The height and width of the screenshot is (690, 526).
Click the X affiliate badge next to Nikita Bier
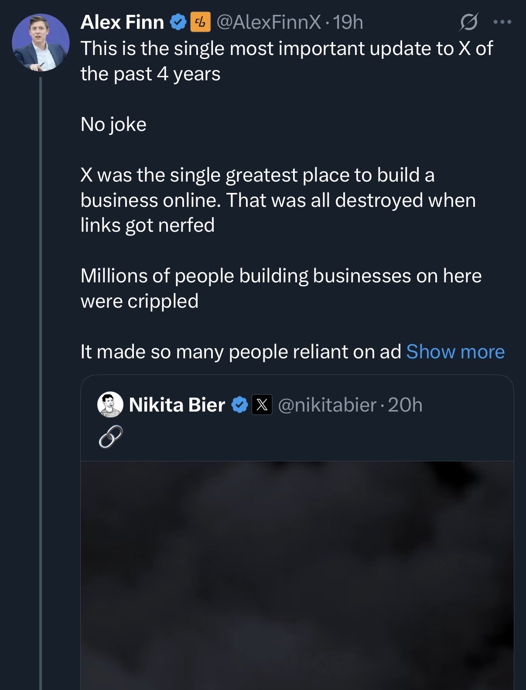(x=262, y=405)
